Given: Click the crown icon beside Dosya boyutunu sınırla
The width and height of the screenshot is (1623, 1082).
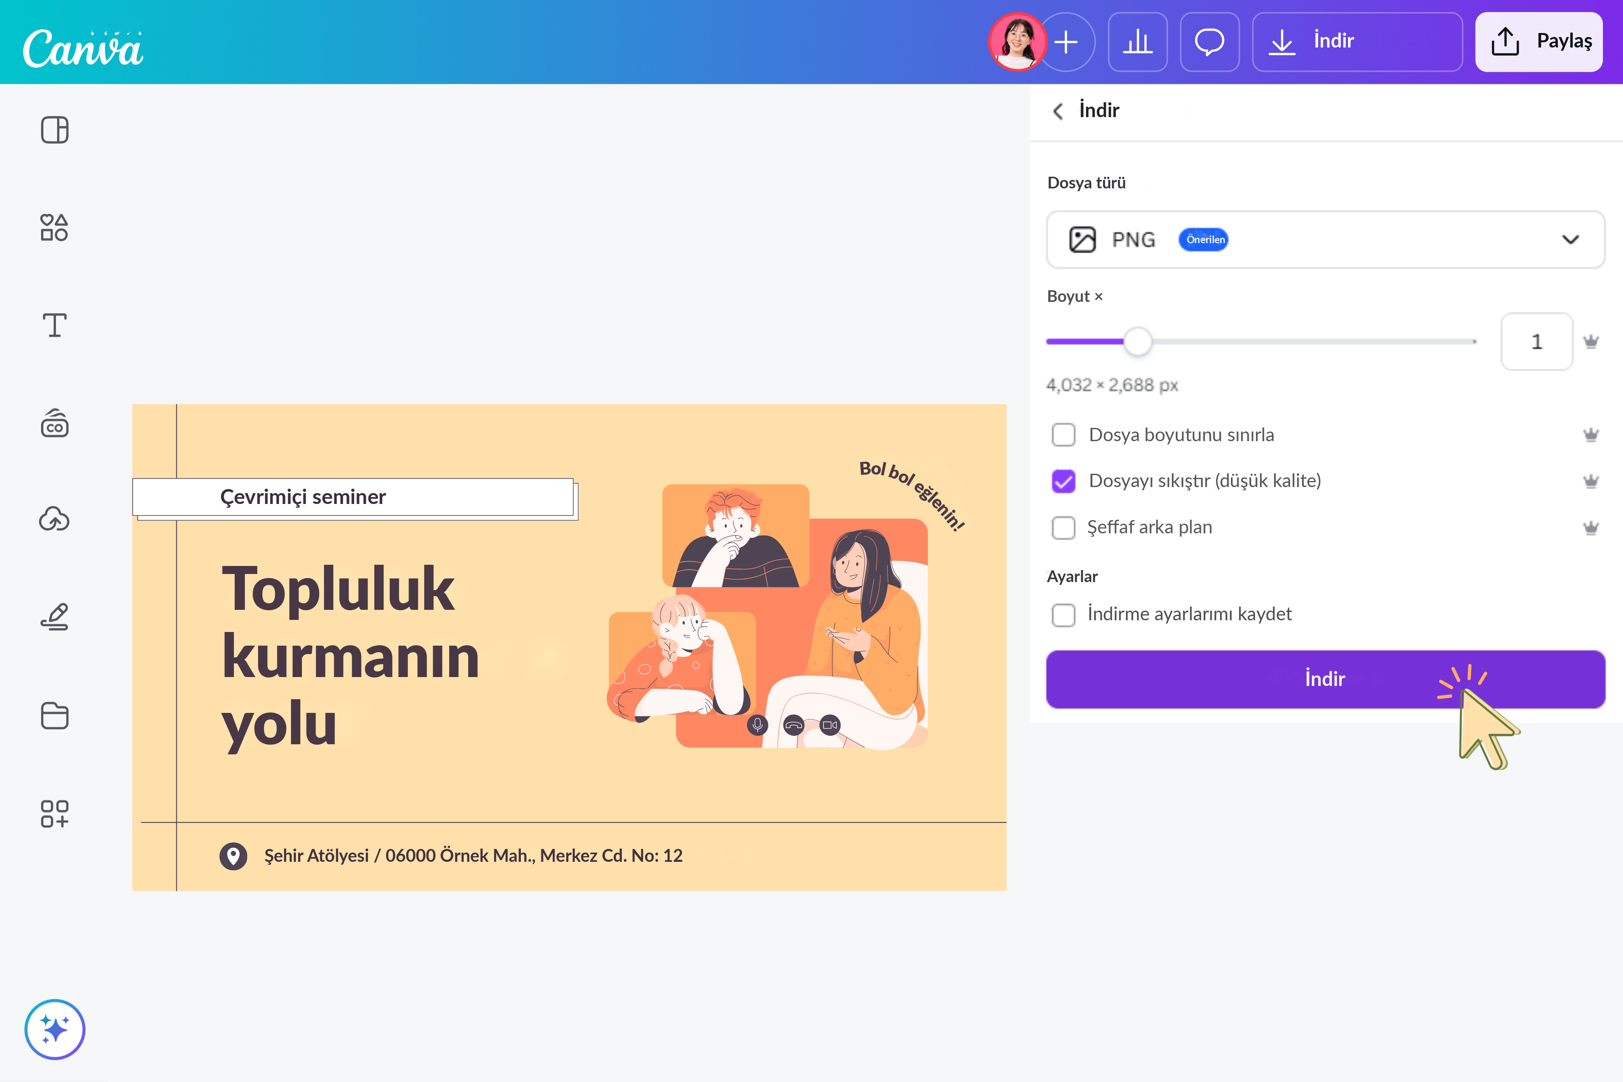Looking at the screenshot, I should 1591,435.
